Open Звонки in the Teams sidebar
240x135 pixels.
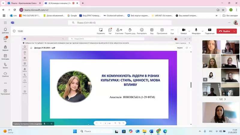click(5, 65)
